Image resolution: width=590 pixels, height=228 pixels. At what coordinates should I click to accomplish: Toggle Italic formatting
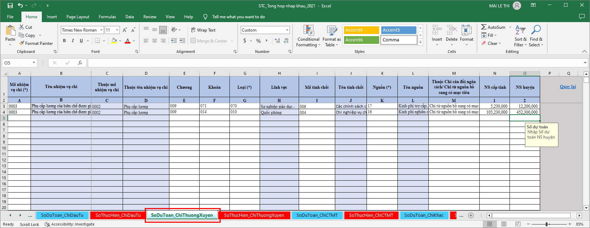click(73, 41)
